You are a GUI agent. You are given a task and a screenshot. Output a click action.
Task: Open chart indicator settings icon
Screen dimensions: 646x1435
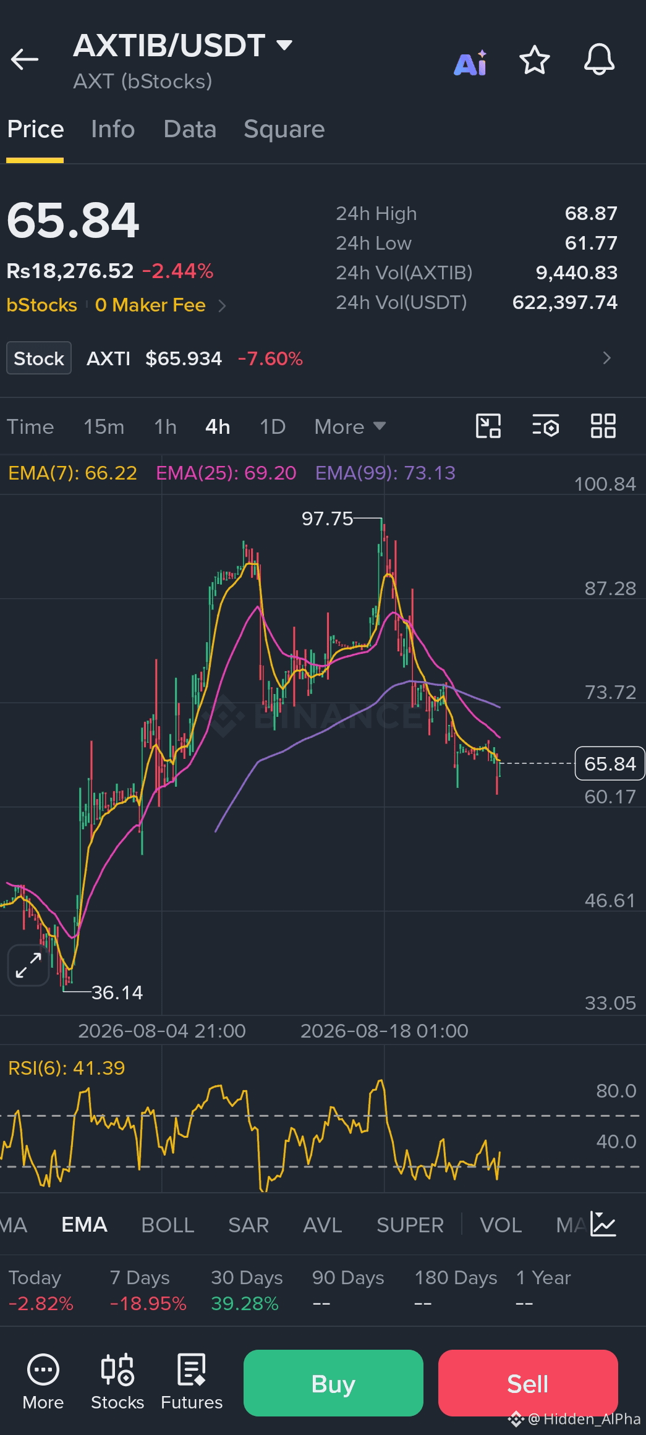tap(546, 426)
